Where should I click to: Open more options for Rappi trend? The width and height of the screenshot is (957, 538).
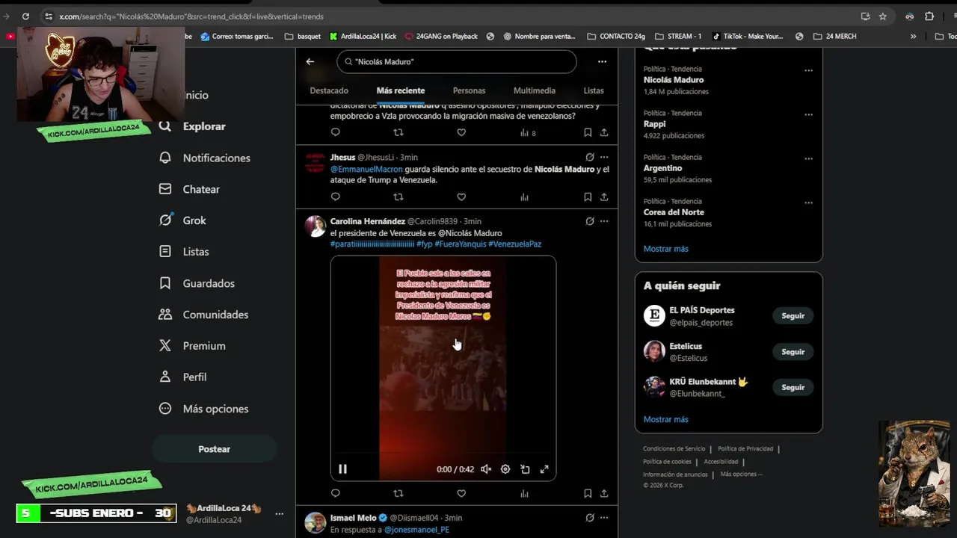pyautogui.click(x=808, y=114)
